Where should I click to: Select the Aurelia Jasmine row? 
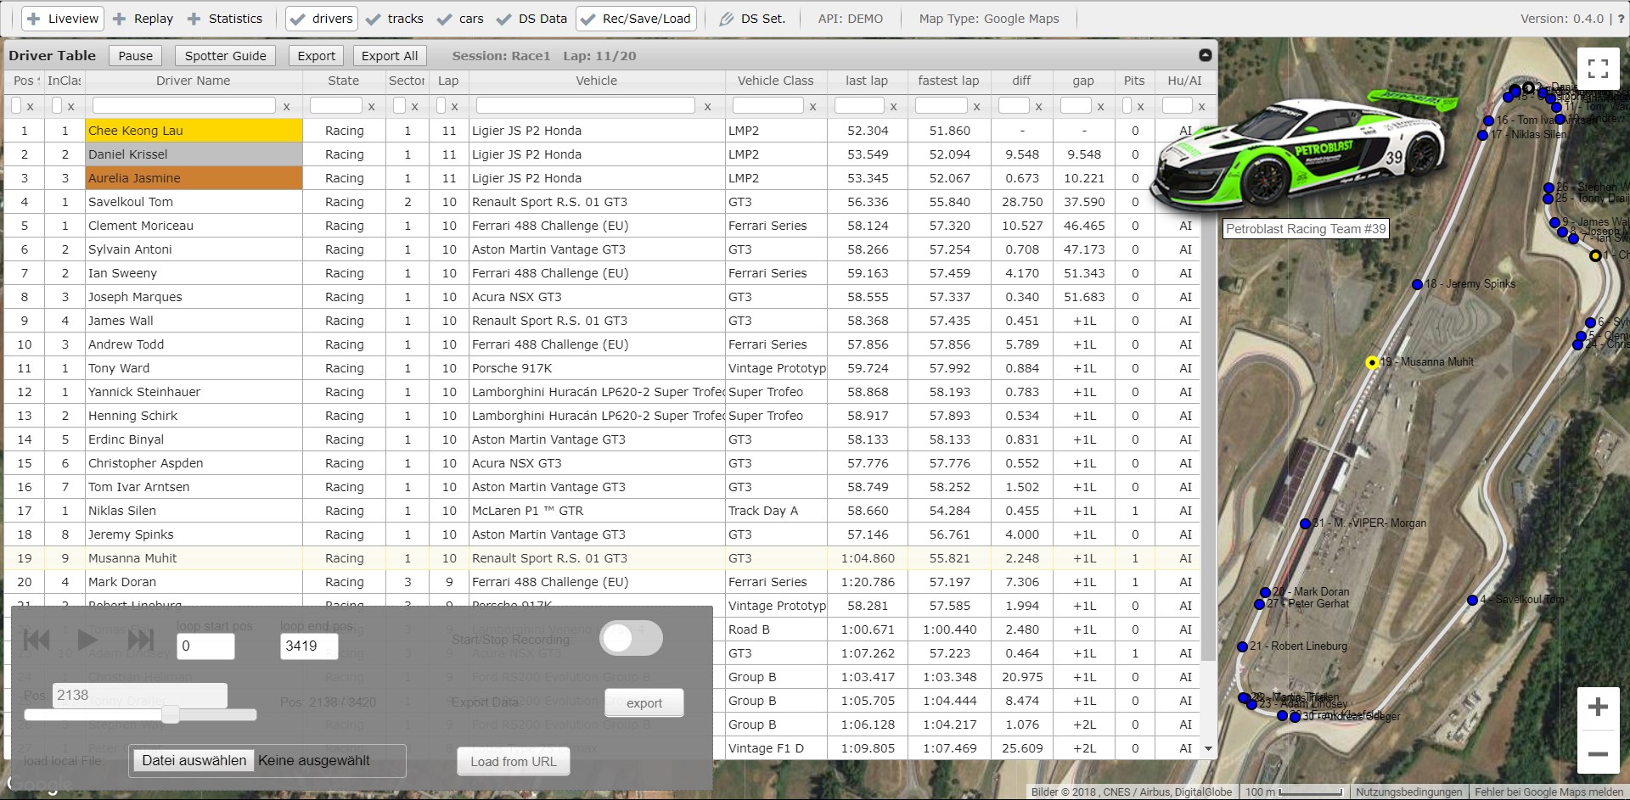click(601, 178)
